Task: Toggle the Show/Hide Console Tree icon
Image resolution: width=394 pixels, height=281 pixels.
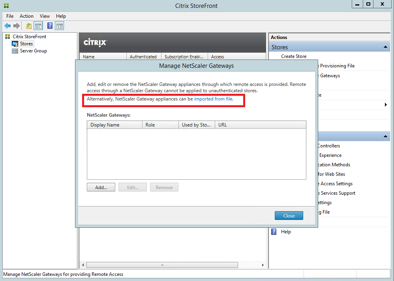Action: point(38,26)
